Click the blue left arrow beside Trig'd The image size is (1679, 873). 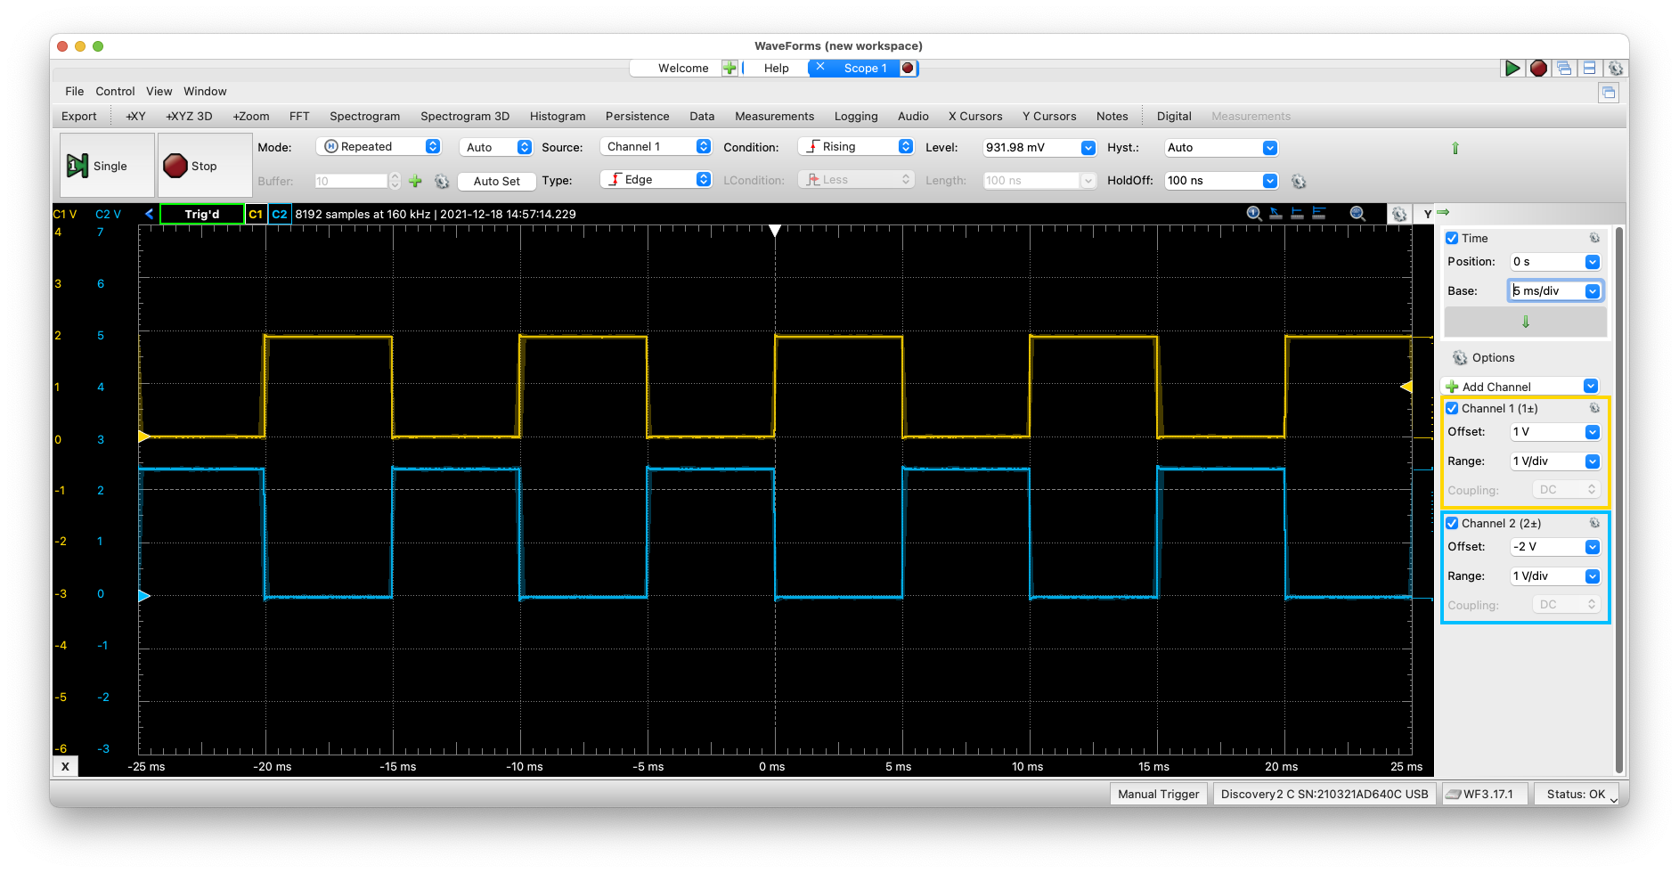click(x=149, y=214)
